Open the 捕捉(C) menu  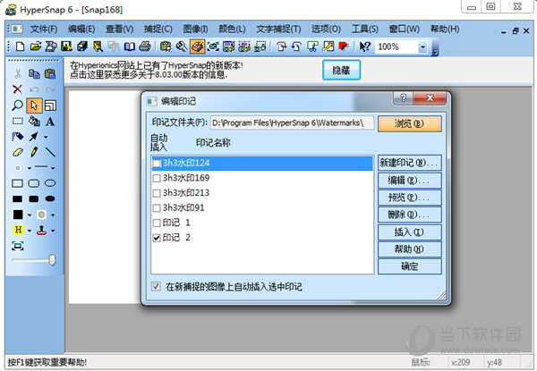click(x=158, y=30)
